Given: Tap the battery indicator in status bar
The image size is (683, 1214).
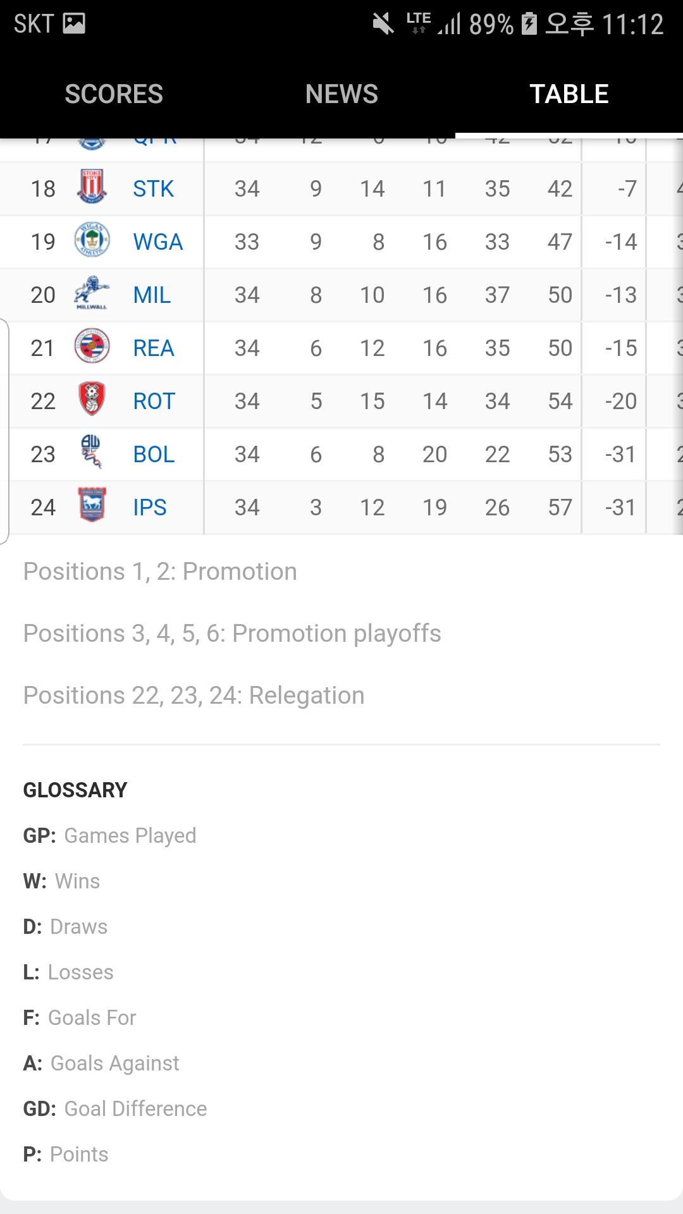Looking at the screenshot, I should 529,24.
